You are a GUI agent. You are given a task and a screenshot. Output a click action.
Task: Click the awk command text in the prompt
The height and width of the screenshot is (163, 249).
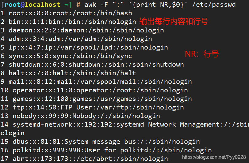(x=160, y=5)
